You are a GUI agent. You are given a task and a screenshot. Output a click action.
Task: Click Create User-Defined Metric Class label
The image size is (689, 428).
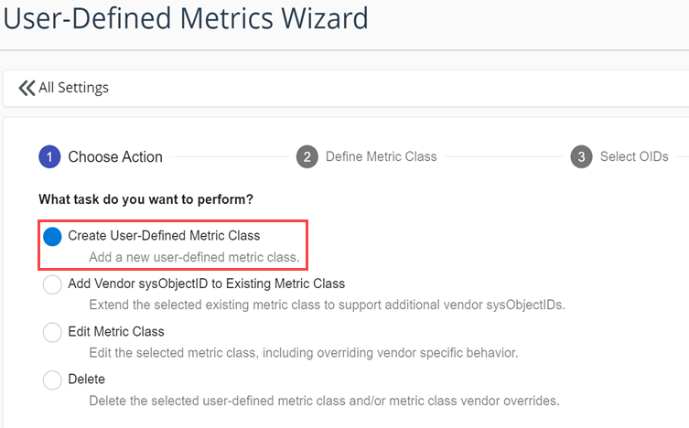click(164, 235)
